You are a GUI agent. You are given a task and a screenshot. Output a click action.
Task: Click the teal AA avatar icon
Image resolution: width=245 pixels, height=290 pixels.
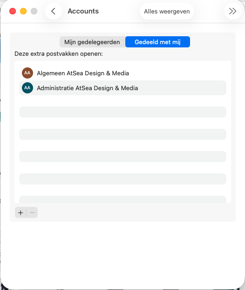point(27,88)
